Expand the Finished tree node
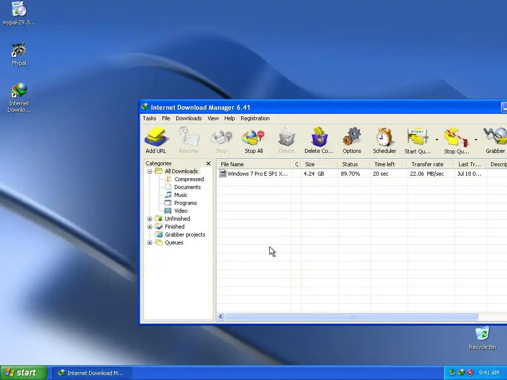This screenshot has width=507, height=380. [150, 227]
